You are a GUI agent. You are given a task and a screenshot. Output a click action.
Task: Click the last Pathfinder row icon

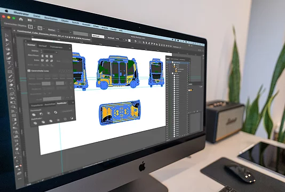(72, 118)
